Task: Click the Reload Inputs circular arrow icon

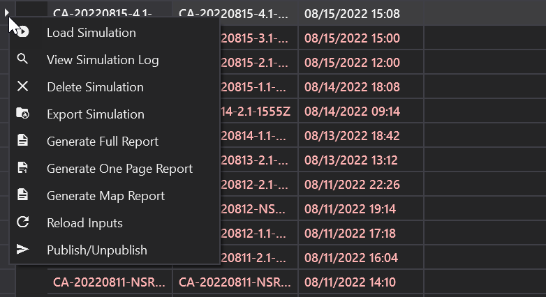Action: click(23, 223)
